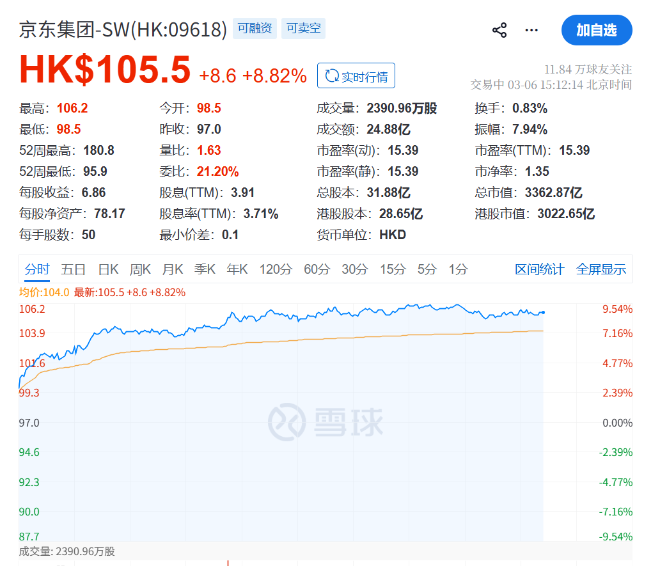The height and width of the screenshot is (566, 660).
Task: Show the 季K chart
Action: tap(205, 269)
